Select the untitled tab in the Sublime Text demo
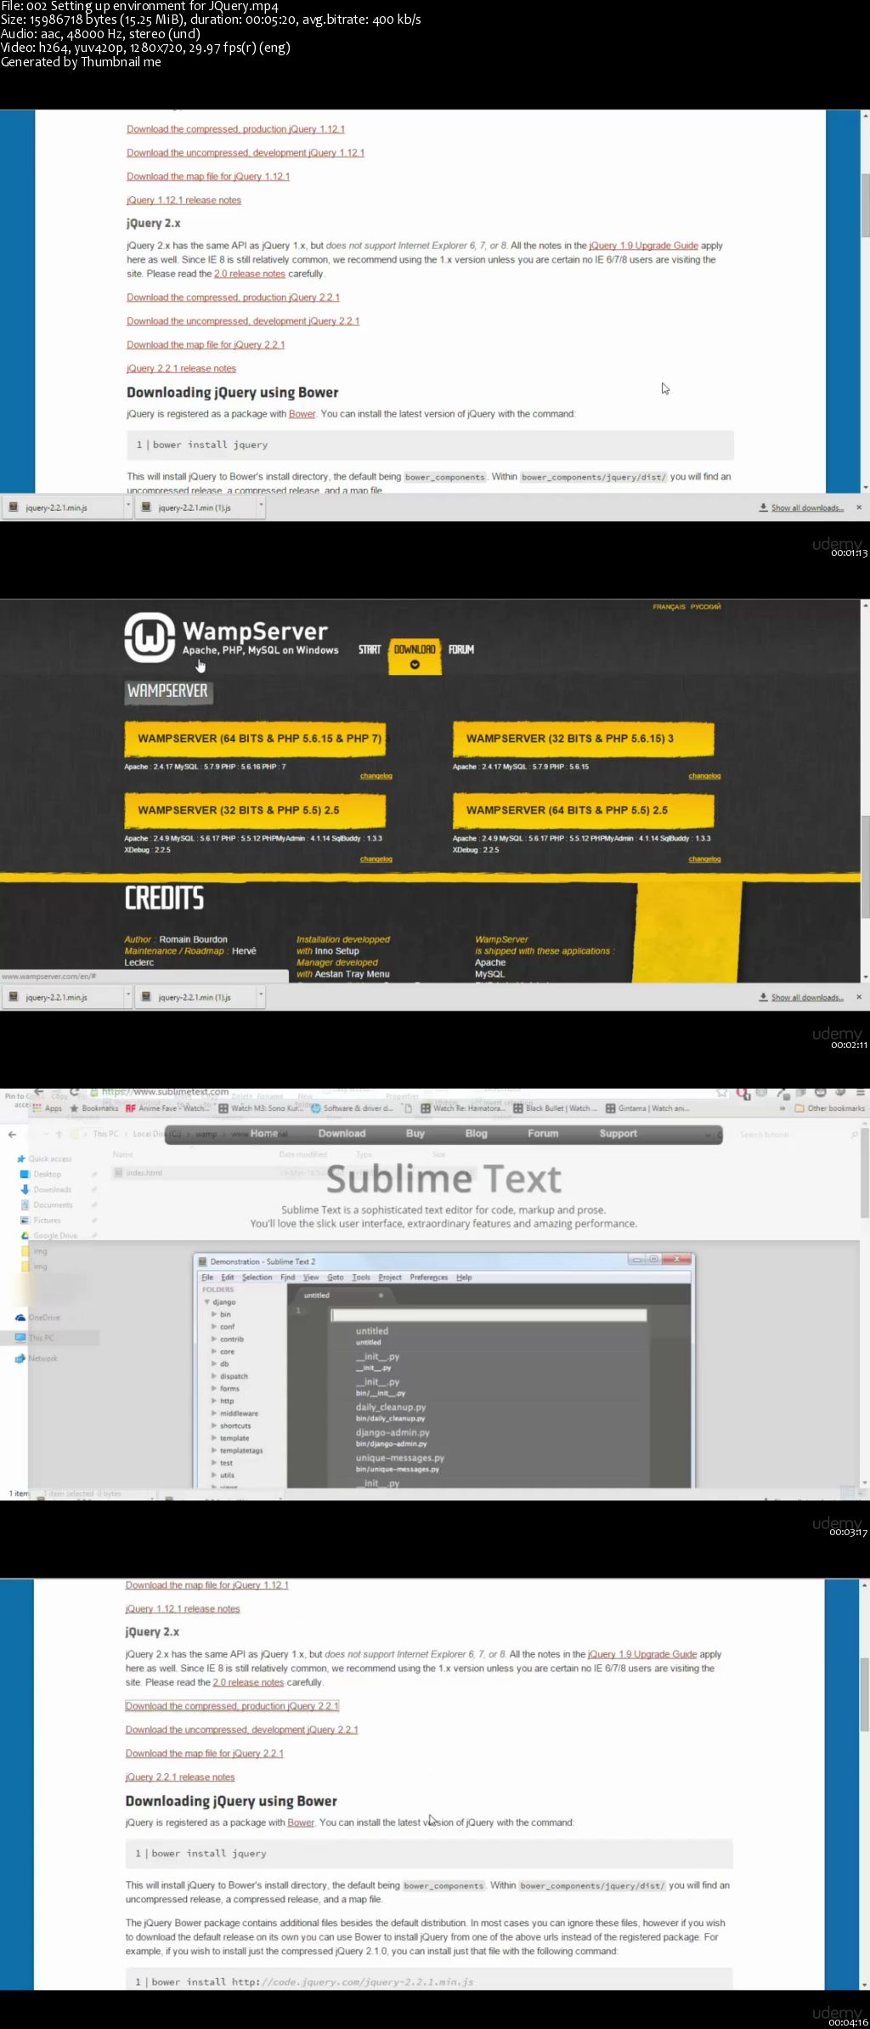Screen dimensions: 870x2029 click(343, 1295)
